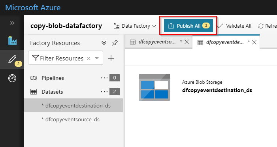Close the dfcopyeventde... tab
The image size is (277, 147).
[254, 42]
